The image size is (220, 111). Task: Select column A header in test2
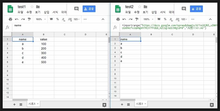click(x=130, y=34)
